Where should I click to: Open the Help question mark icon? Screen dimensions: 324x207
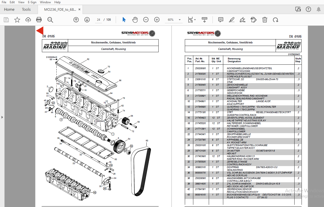point(308,9)
